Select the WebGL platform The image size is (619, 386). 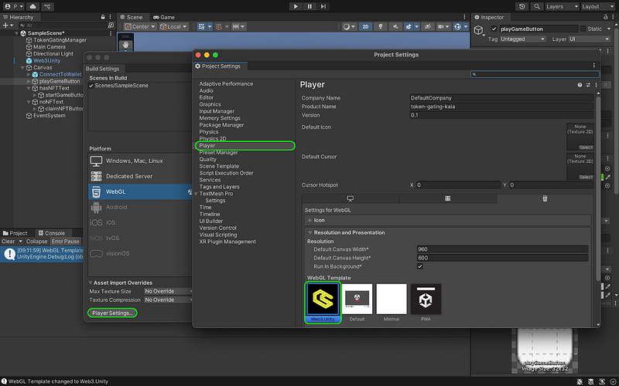point(140,191)
